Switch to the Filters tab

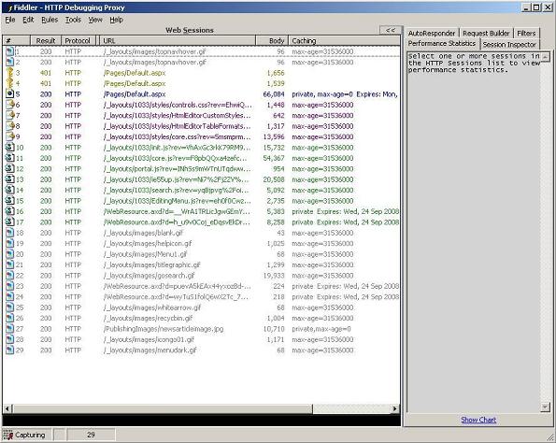526,33
